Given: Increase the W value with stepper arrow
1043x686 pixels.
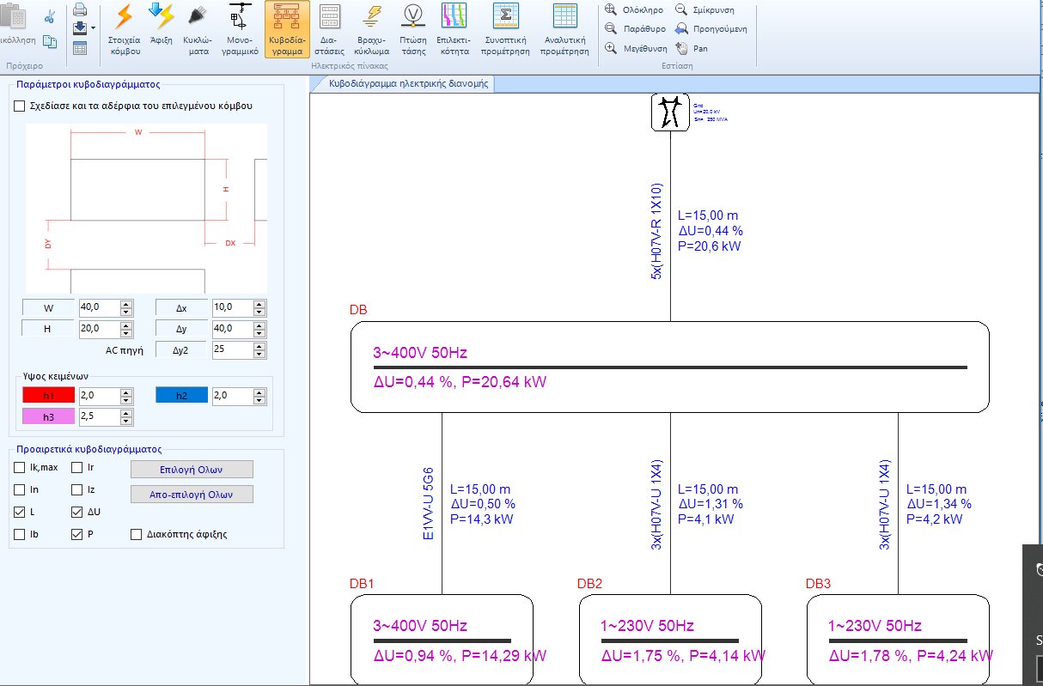Looking at the screenshot, I should 125,302.
